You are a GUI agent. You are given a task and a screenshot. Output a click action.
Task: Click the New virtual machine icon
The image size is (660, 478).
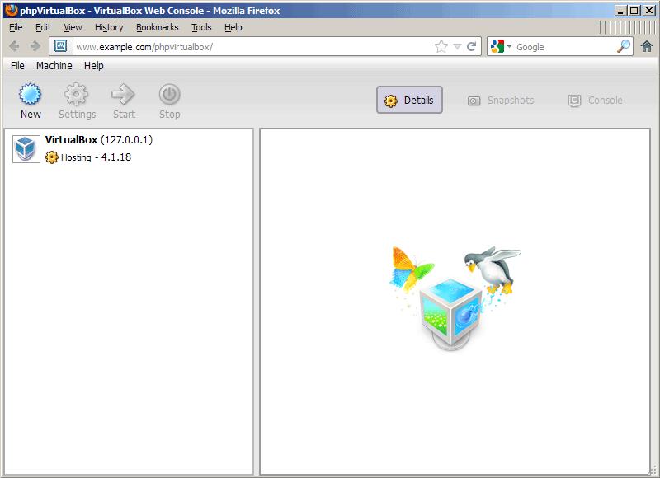click(31, 94)
